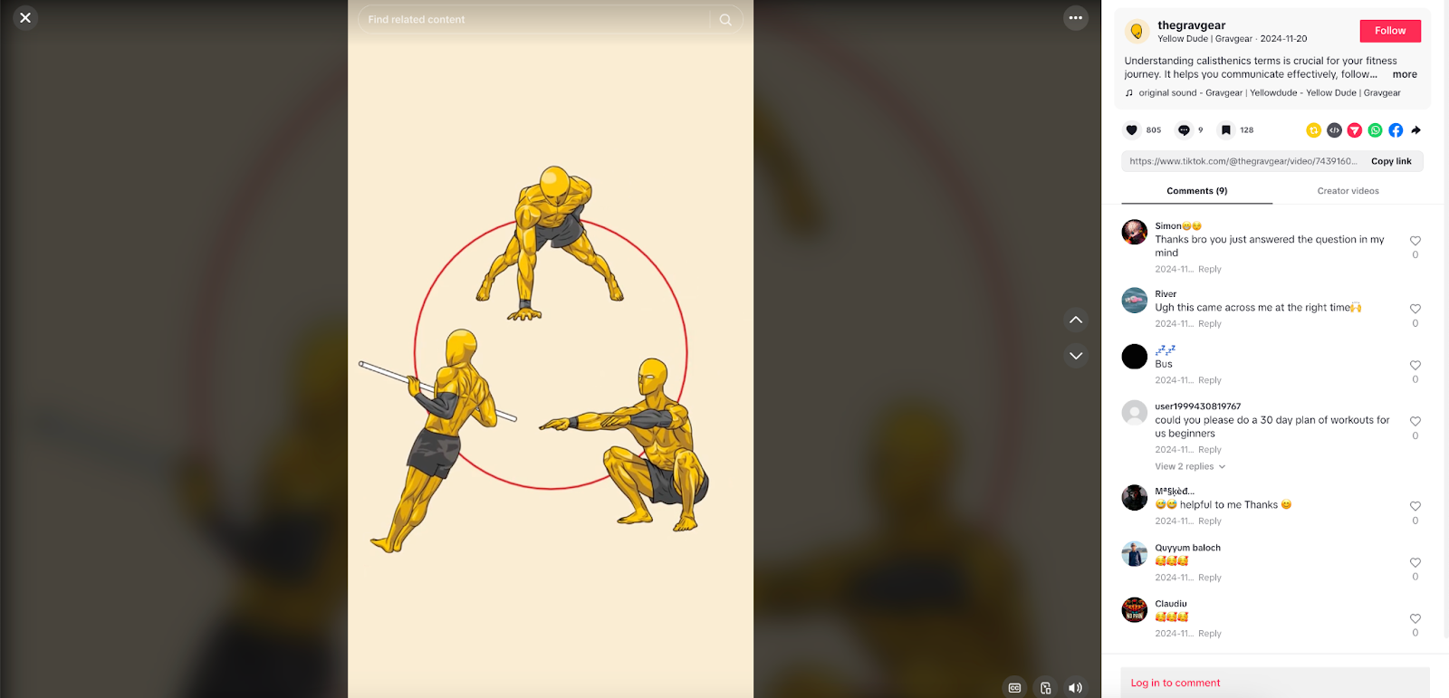Reply to the 30 day plan comment

click(x=1209, y=449)
